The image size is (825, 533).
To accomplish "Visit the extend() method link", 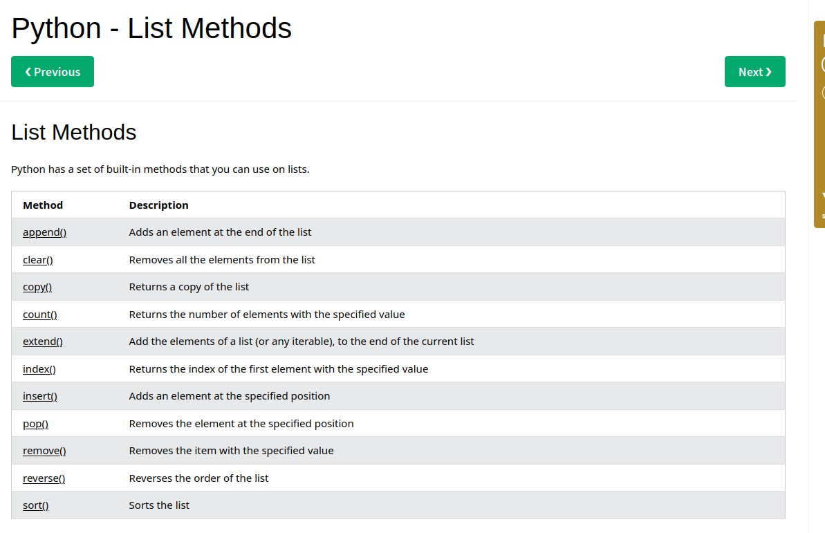I will (x=43, y=342).
